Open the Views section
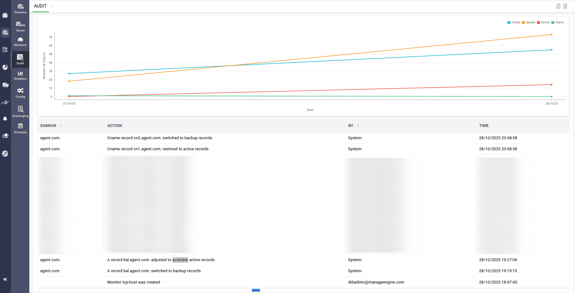This screenshot has height=293, width=574. click(x=20, y=27)
